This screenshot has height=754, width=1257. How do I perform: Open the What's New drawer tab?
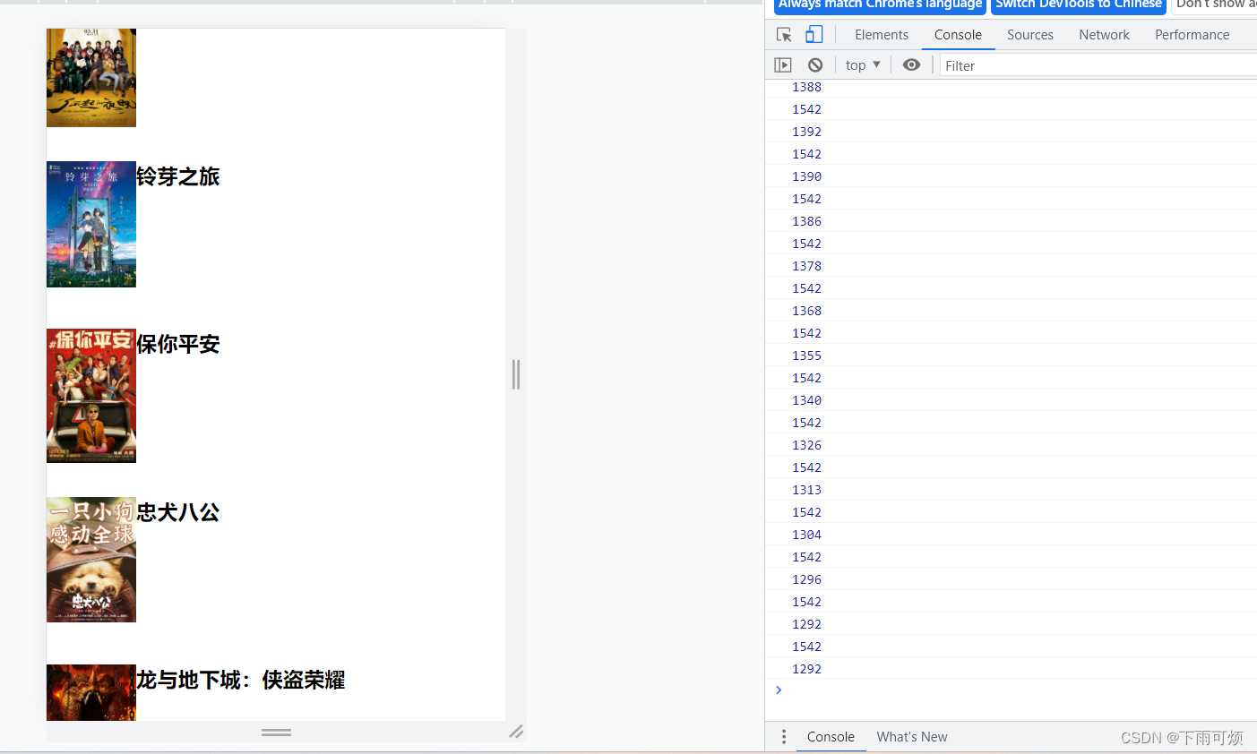[x=912, y=737]
